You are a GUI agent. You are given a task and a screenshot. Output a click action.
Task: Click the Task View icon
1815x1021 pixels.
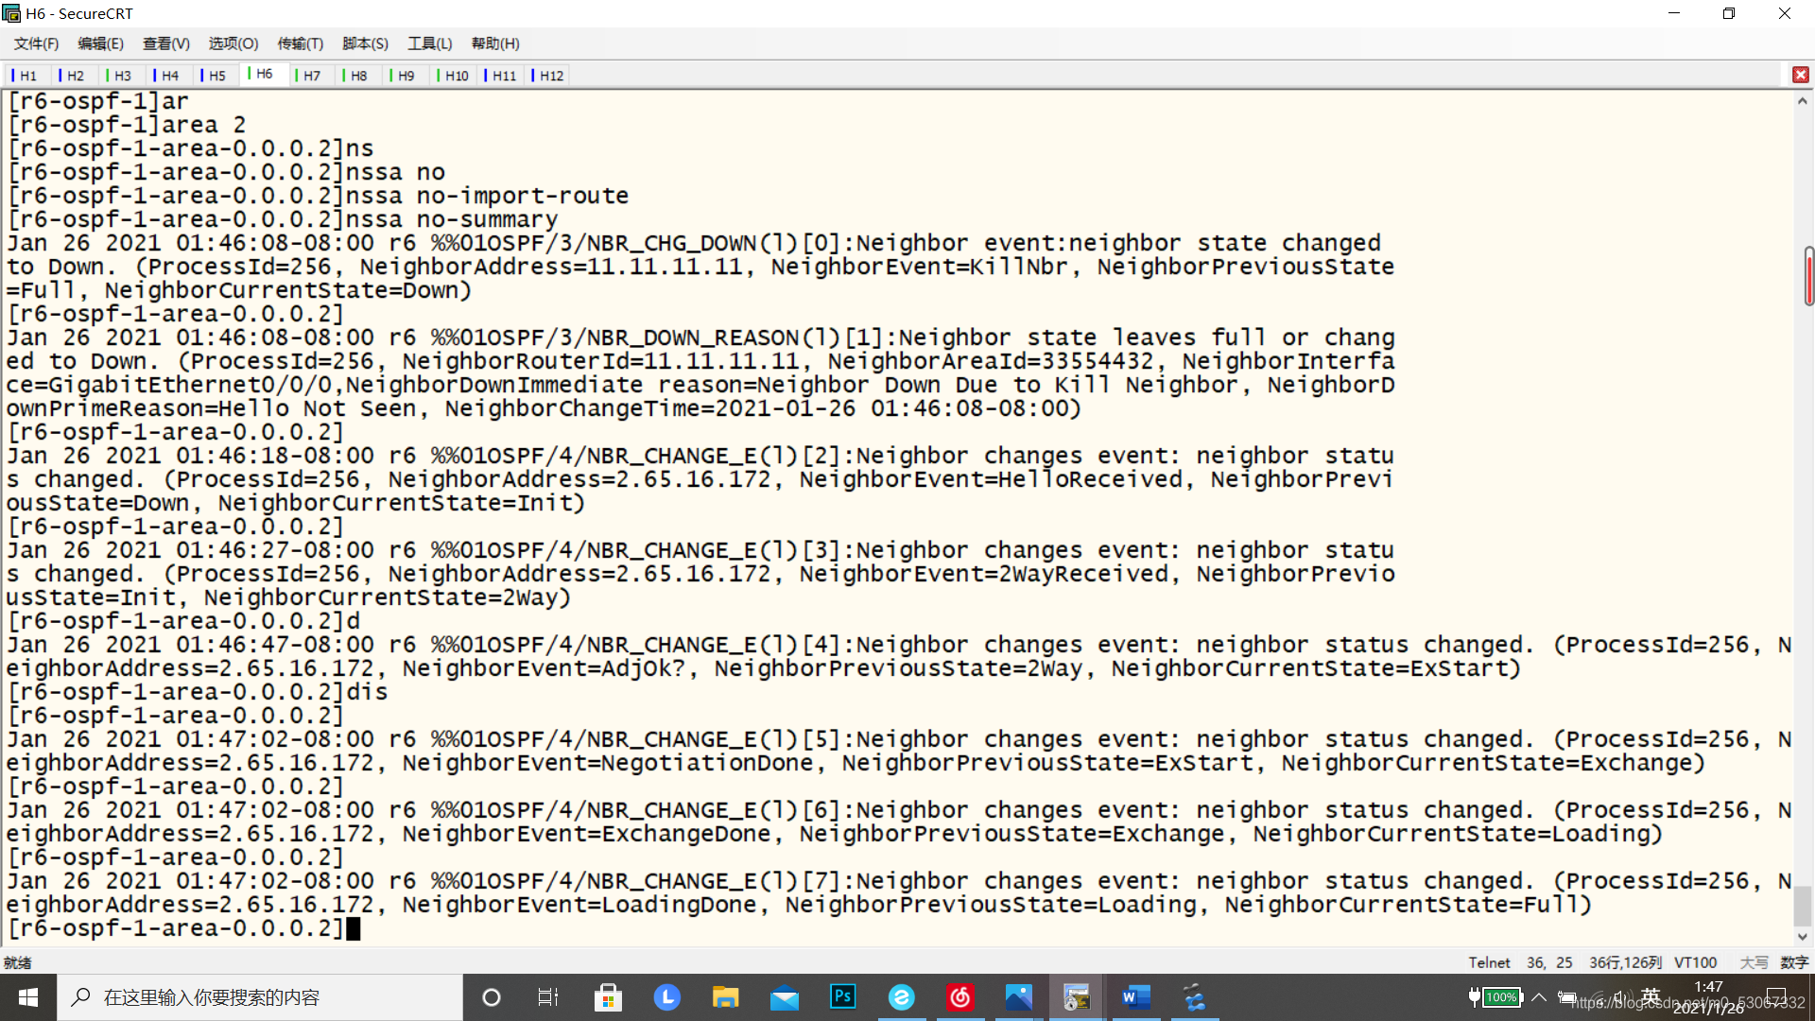(x=547, y=996)
